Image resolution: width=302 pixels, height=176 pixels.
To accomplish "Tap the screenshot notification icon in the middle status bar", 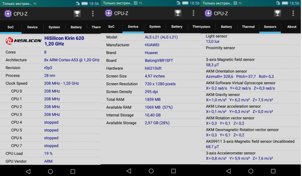I will (x=136, y=3).
